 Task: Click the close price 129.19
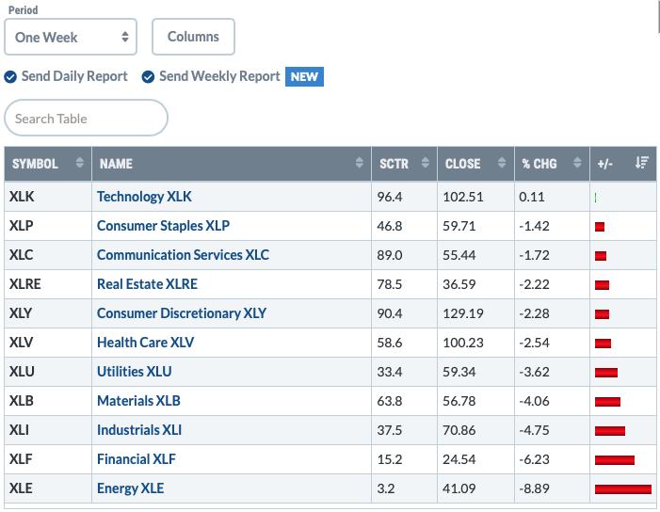463,313
